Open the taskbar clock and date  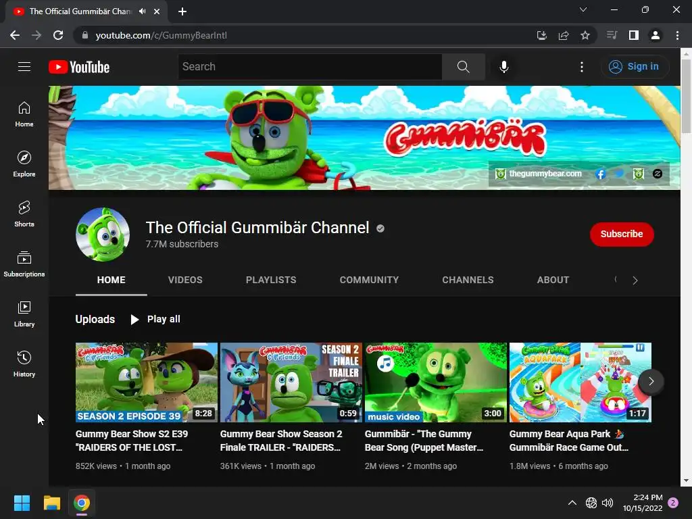tap(643, 503)
